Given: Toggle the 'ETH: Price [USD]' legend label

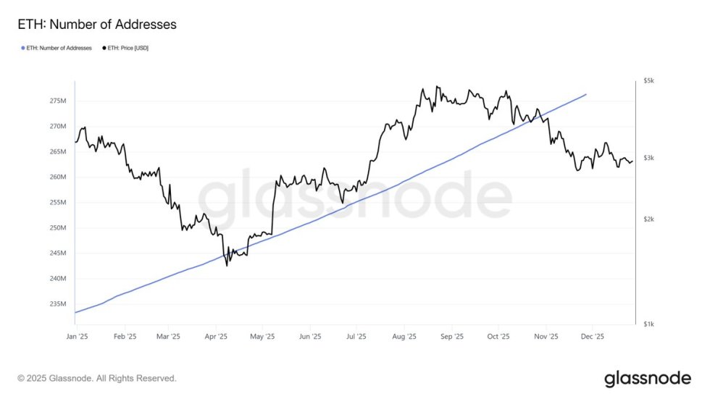Looking at the screenshot, I should (128, 48).
